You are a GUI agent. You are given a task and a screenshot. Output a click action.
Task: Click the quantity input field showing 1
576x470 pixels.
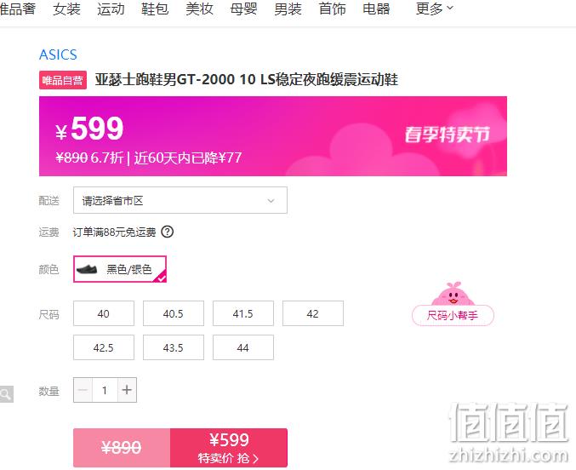pos(105,390)
